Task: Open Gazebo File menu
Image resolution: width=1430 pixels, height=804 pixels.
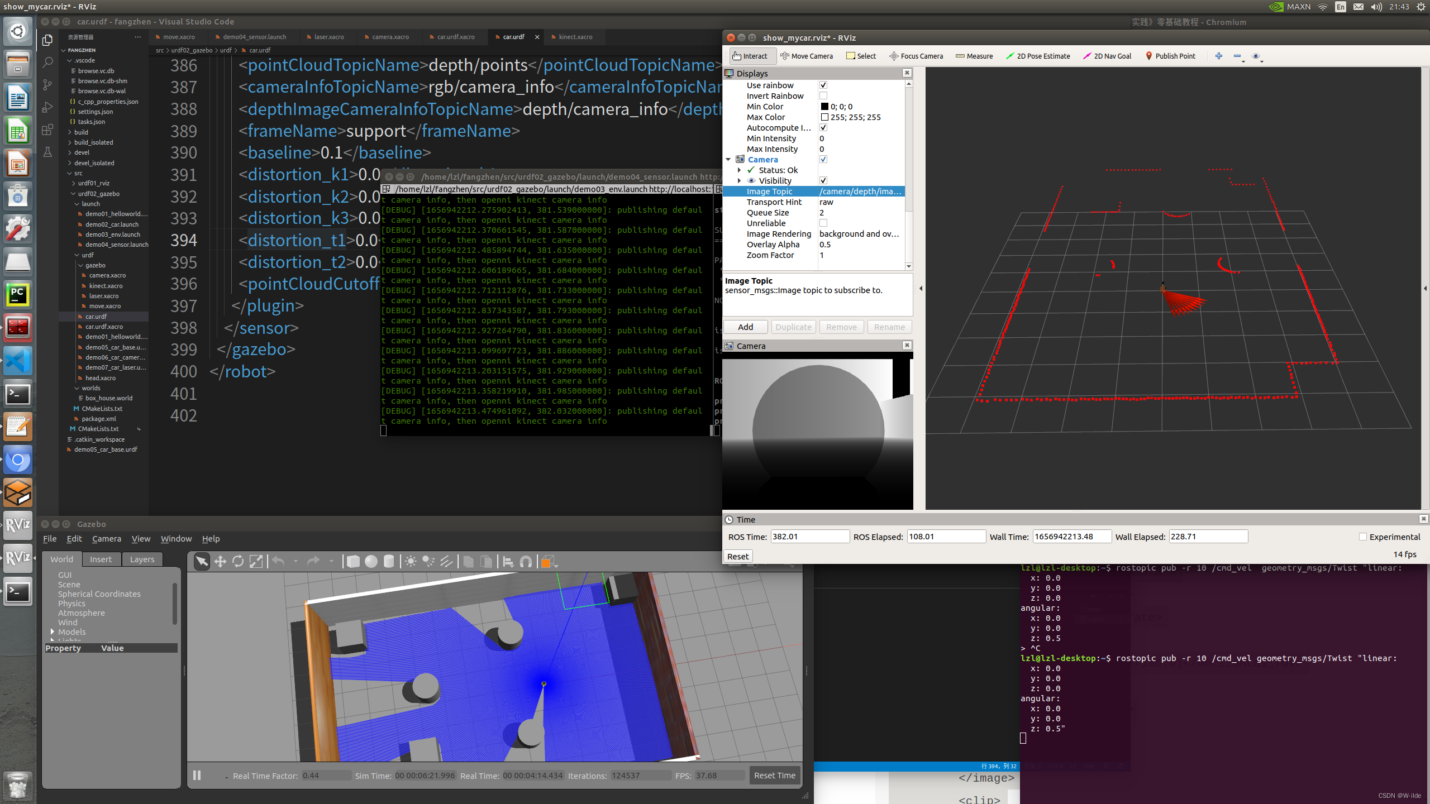Action: pos(50,538)
